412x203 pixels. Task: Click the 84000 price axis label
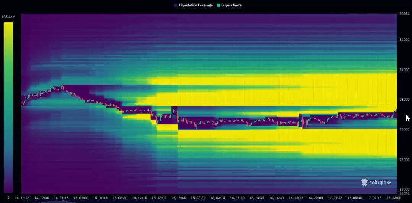coord(404,40)
